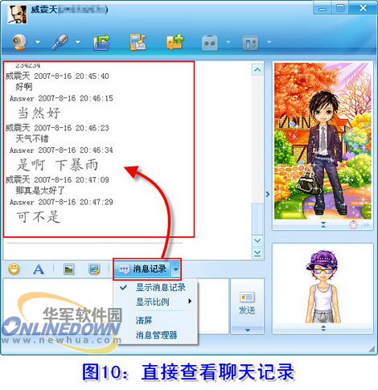Open the dropdown arrow beside 消息记录
Screen dimensions: 378x390
pos(175,269)
